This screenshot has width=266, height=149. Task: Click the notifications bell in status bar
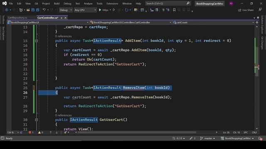260,138
